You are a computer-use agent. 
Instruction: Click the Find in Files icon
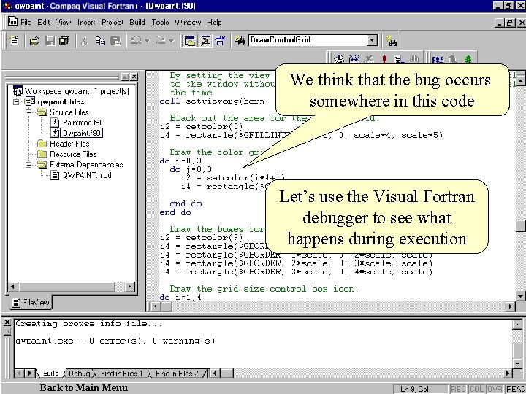click(240, 41)
